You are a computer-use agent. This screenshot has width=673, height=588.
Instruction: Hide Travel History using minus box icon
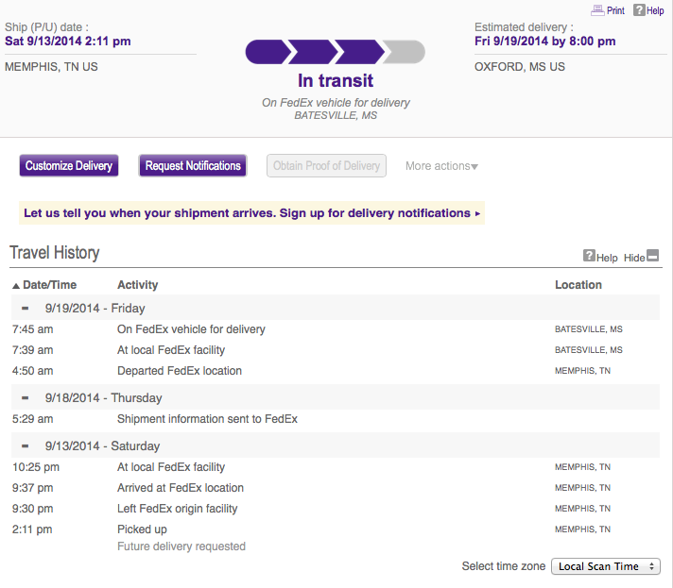point(652,256)
